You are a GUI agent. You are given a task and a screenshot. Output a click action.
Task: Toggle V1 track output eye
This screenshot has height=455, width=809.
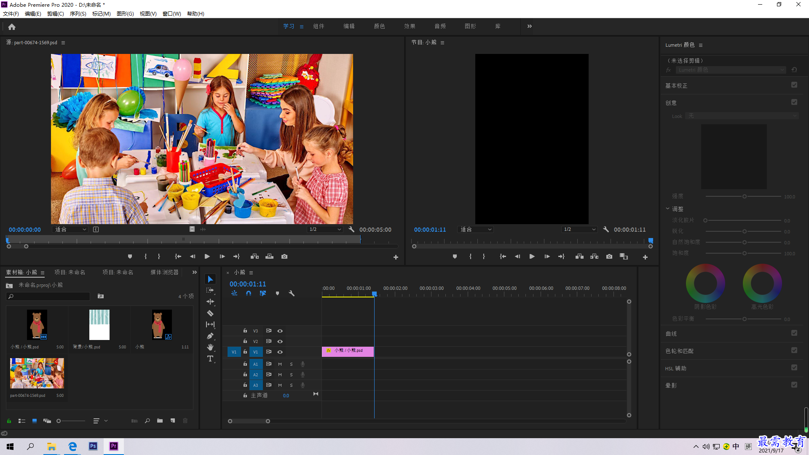pyautogui.click(x=280, y=352)
